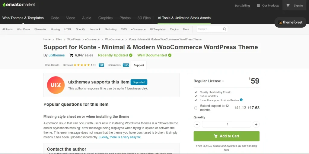This screenshot has height=154, width=309.
Task: Open the Code menu
Action: click(x=55, y=18)
